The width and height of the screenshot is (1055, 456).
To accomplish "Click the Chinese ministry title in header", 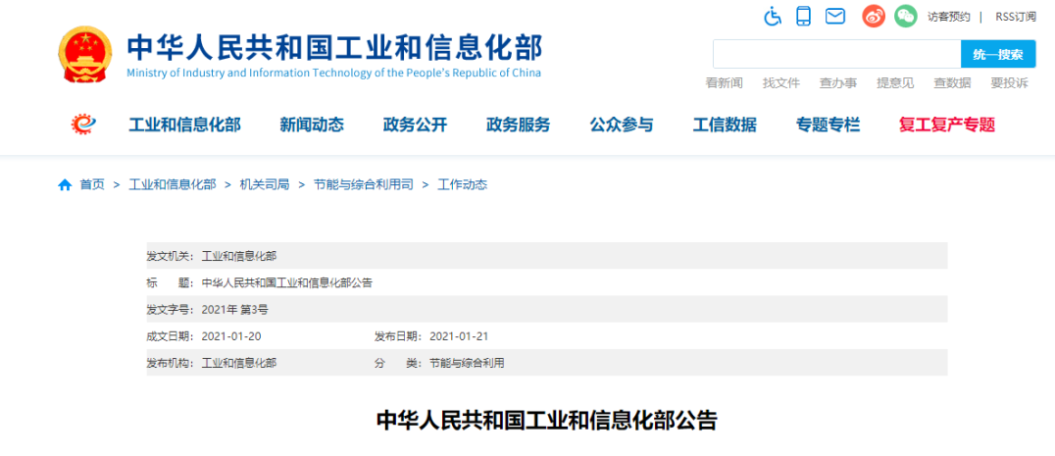I will tap(334, 47).
